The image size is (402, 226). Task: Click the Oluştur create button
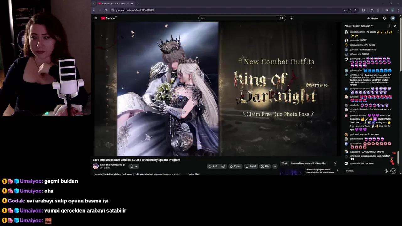(372, 18)
